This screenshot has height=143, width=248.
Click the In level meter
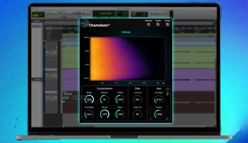tap(151, 112)
